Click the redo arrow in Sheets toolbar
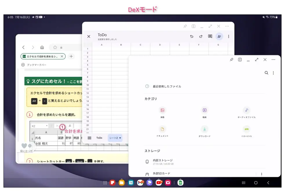Screen dimensions: 285x191 201,37
